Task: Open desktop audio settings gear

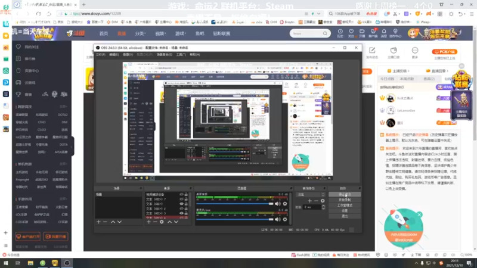Action: click(285, 204)
